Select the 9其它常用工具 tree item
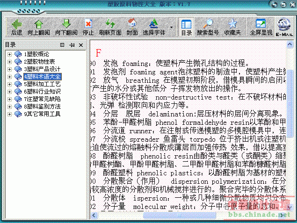297x223 pixels. click(42, 114)
